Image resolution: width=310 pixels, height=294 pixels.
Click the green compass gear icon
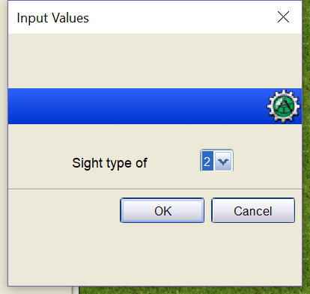pyautogui.click(x=284, y=106)
